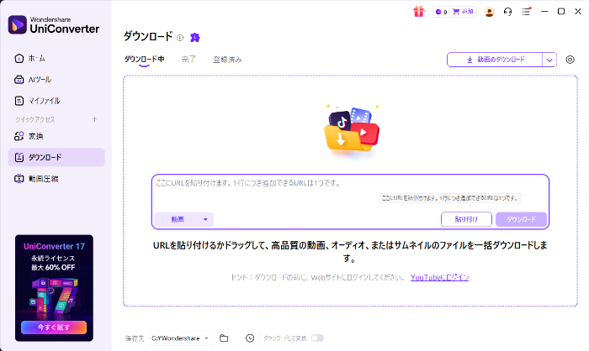
Task: Click the purple puzzle extension icon
Action: click(x=195, y=37)
